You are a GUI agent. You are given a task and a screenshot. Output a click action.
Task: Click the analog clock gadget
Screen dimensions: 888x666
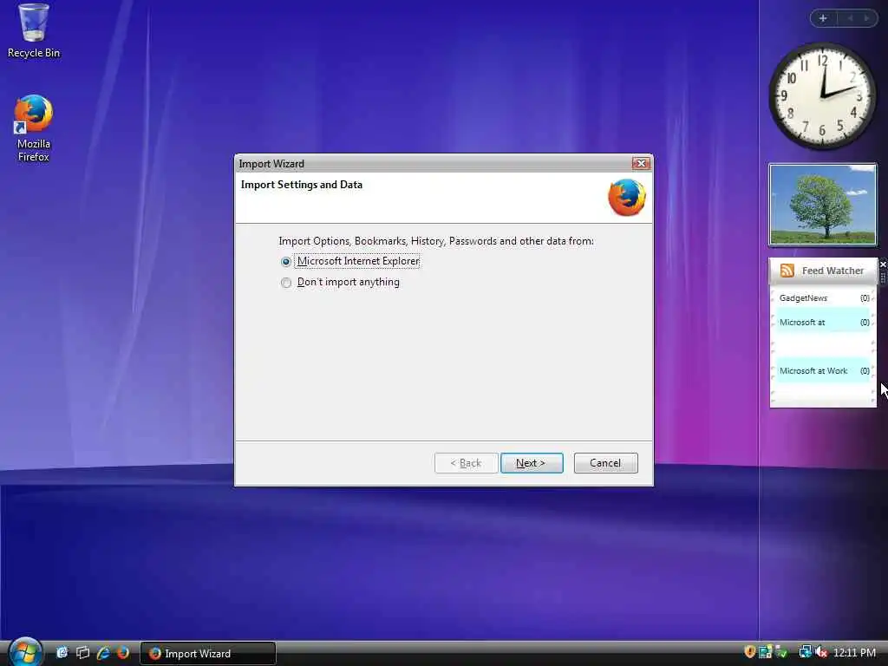pos(822,95)
